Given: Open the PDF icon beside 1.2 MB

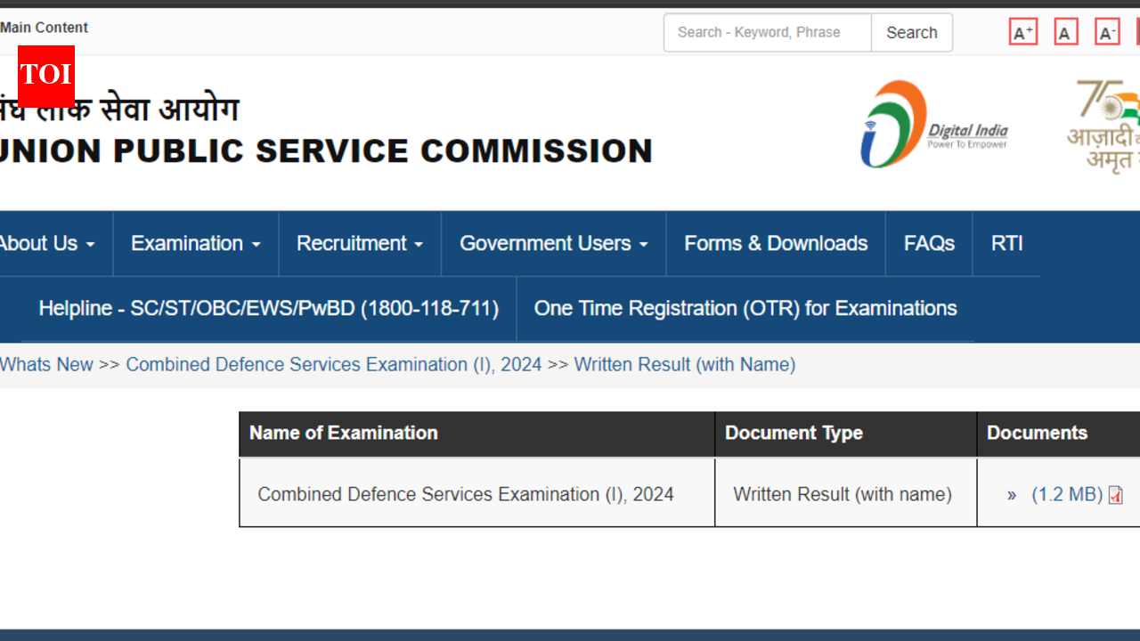Looking at the screenshot, I should 1115,495.
